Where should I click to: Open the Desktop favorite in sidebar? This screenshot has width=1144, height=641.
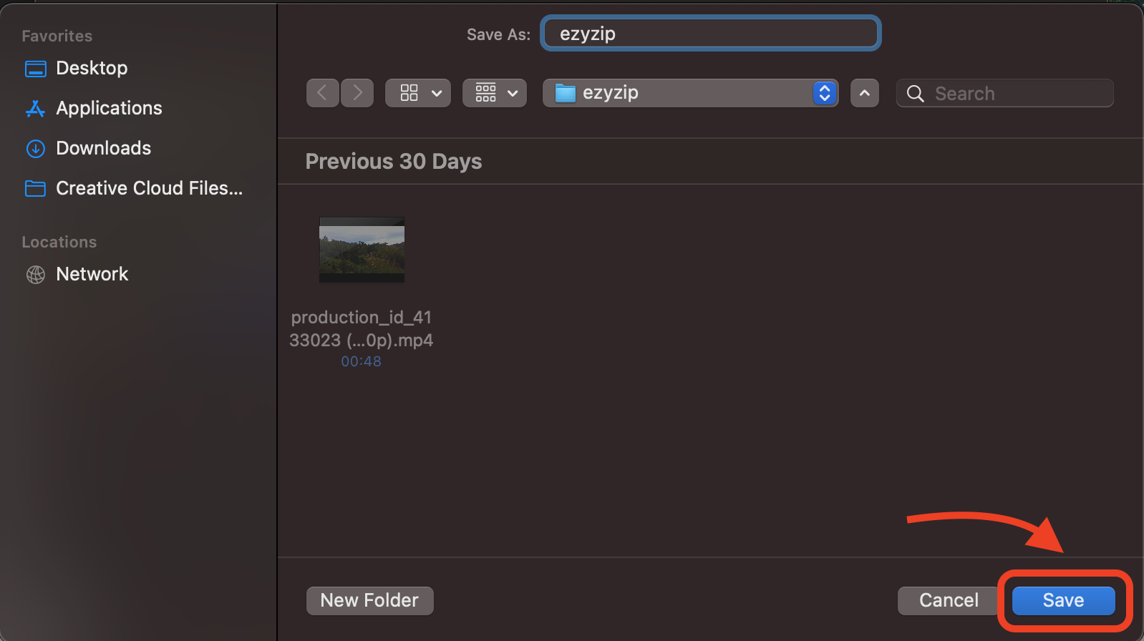94,68
